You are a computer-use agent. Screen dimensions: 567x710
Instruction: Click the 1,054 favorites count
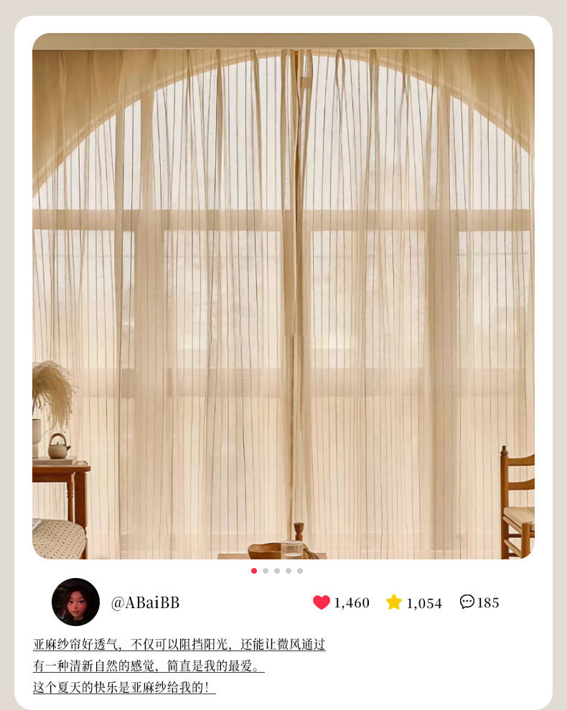[423, 603]
